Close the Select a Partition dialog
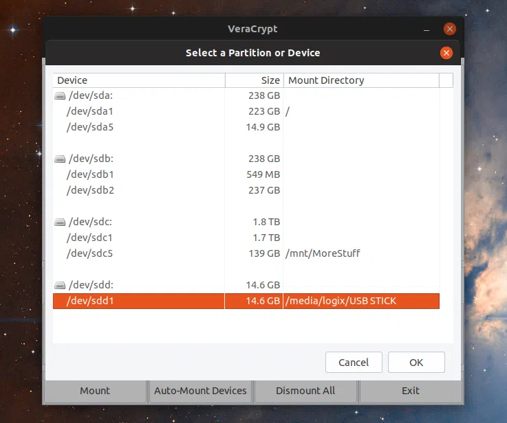Screen dimensions: 507x423 (x=446, y=53)
